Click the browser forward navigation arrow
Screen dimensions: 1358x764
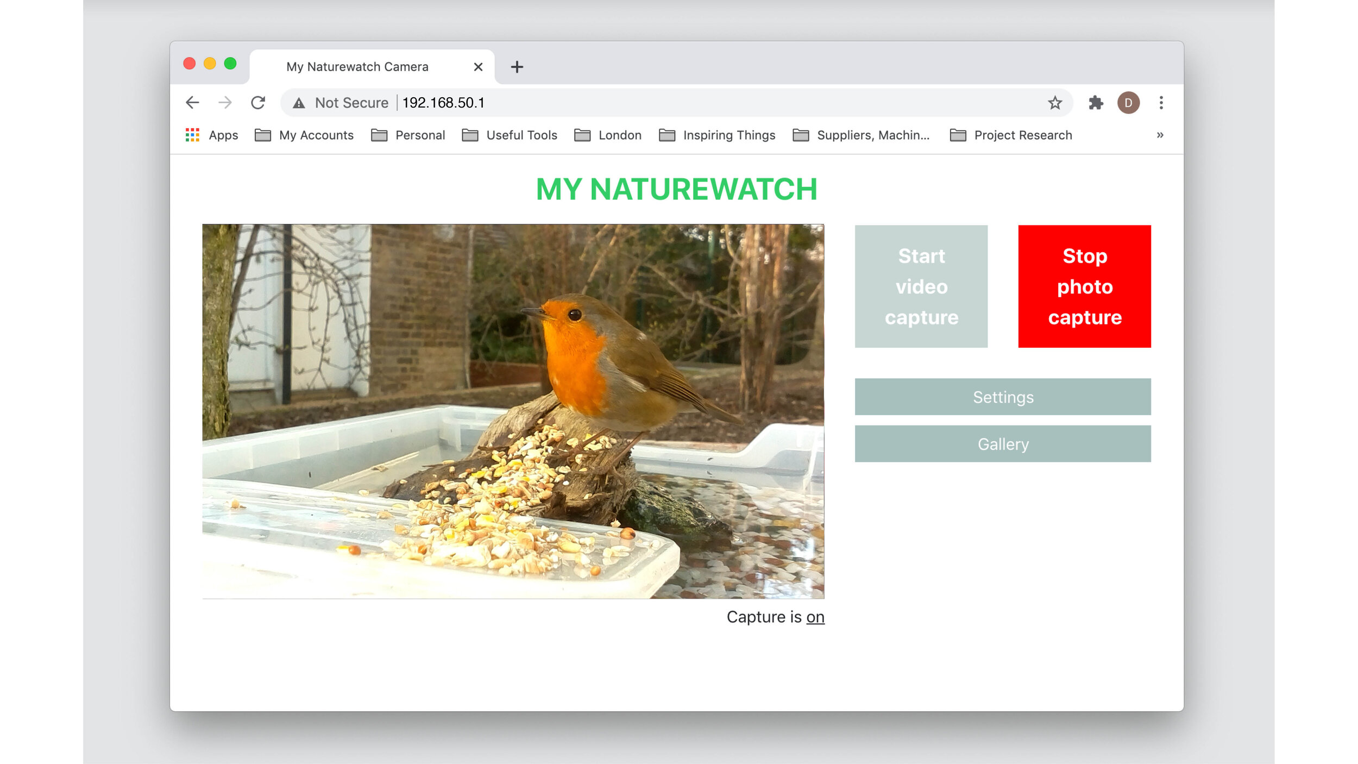click(225, 102)
